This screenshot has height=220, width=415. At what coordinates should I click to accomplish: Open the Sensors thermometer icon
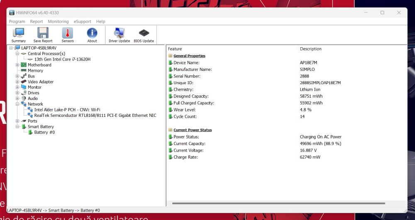click(x=68, y=35)
